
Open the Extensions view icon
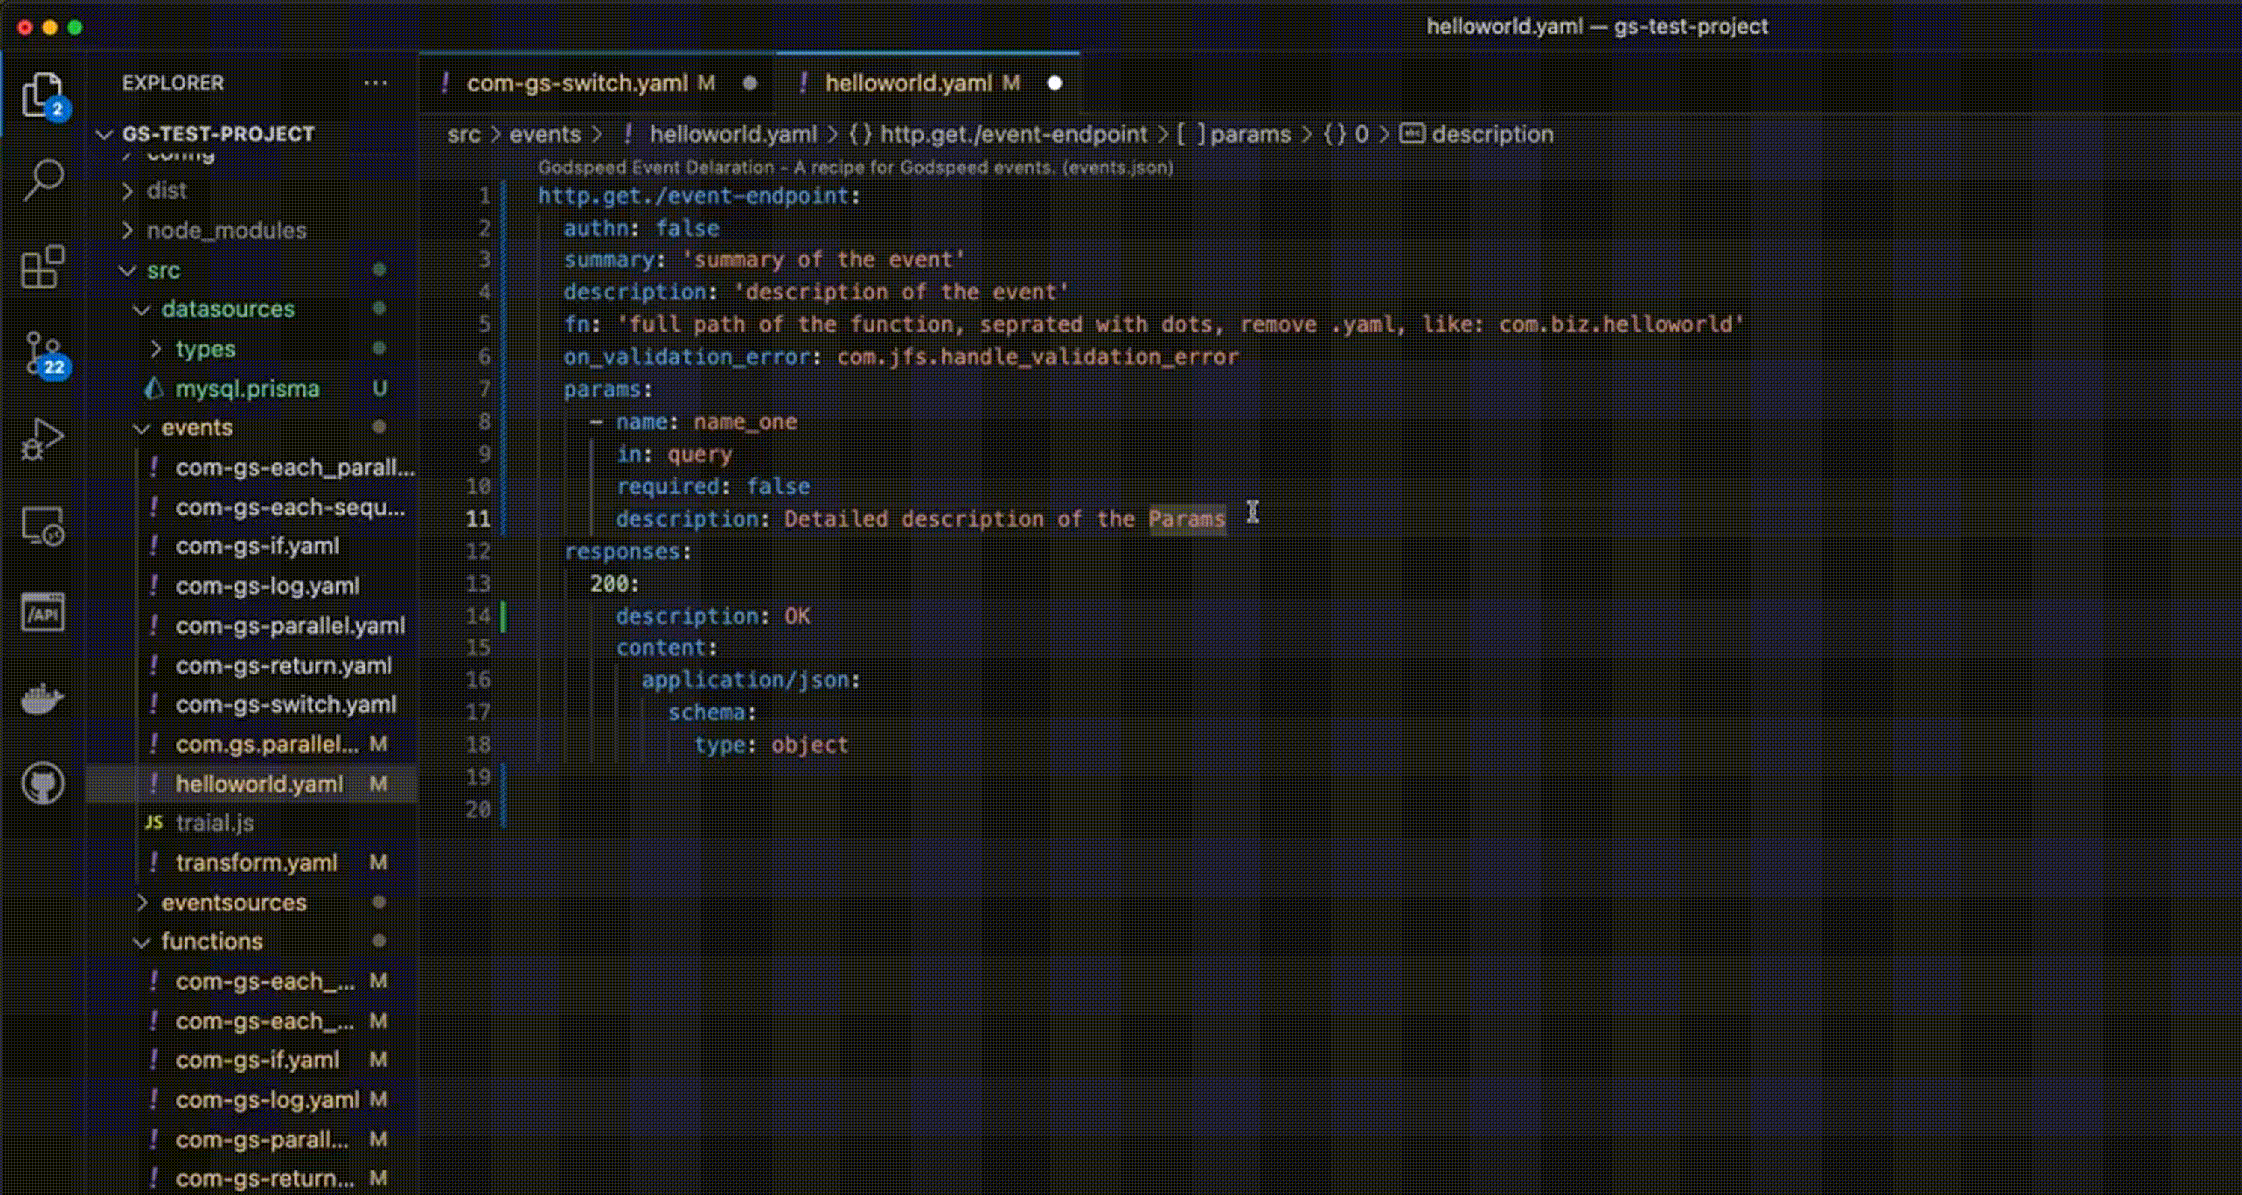click(43, 266)
